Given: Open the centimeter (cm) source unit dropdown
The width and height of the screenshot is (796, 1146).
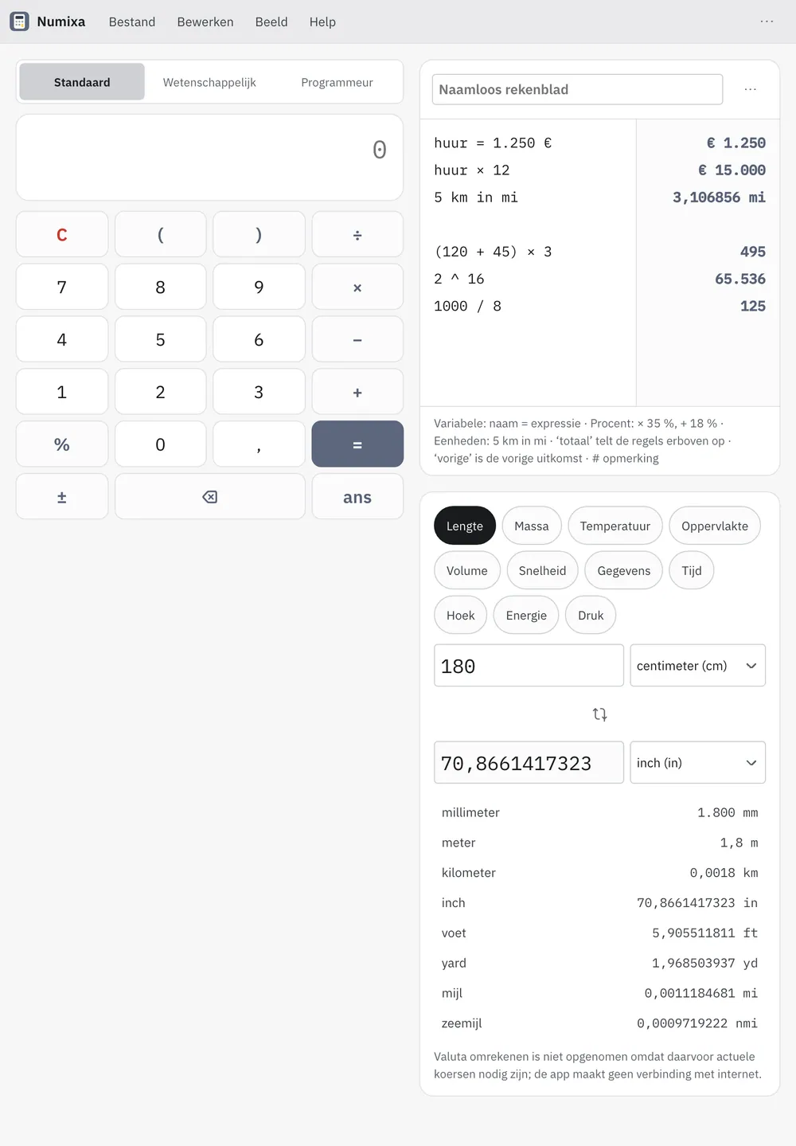Looking at the screenshot, I should pos(697,666).
